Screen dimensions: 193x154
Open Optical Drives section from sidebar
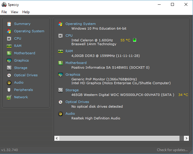coord(26,75)
